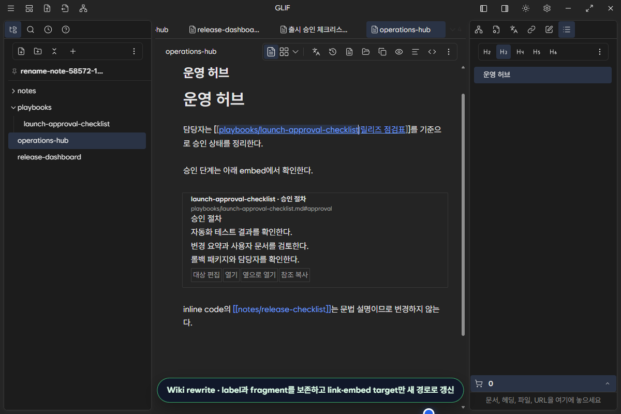The height and width of the screenshot is (414, 621).
Task: Select operations-hub in file tree
Action: (x=77, y=140)
